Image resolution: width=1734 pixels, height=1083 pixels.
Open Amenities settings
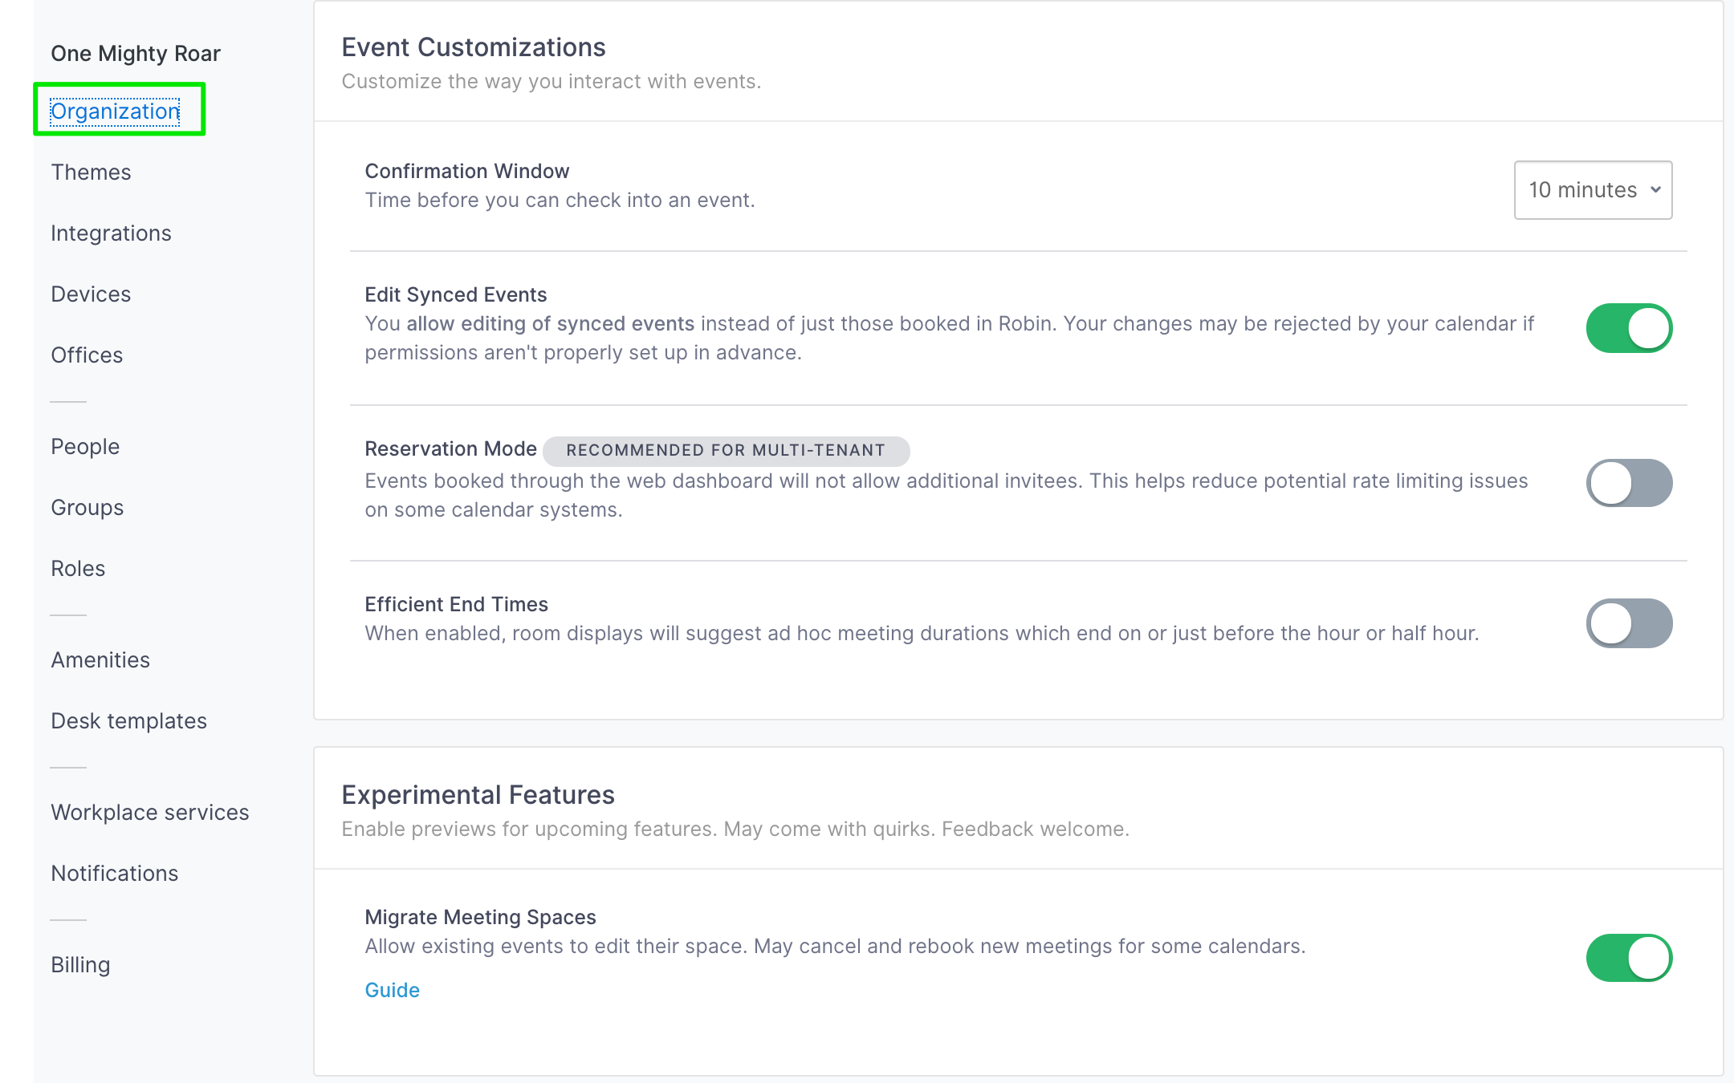point(100,659)
